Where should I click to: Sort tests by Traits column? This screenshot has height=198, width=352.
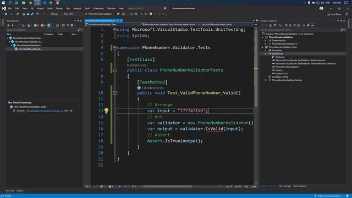point(61,34)
